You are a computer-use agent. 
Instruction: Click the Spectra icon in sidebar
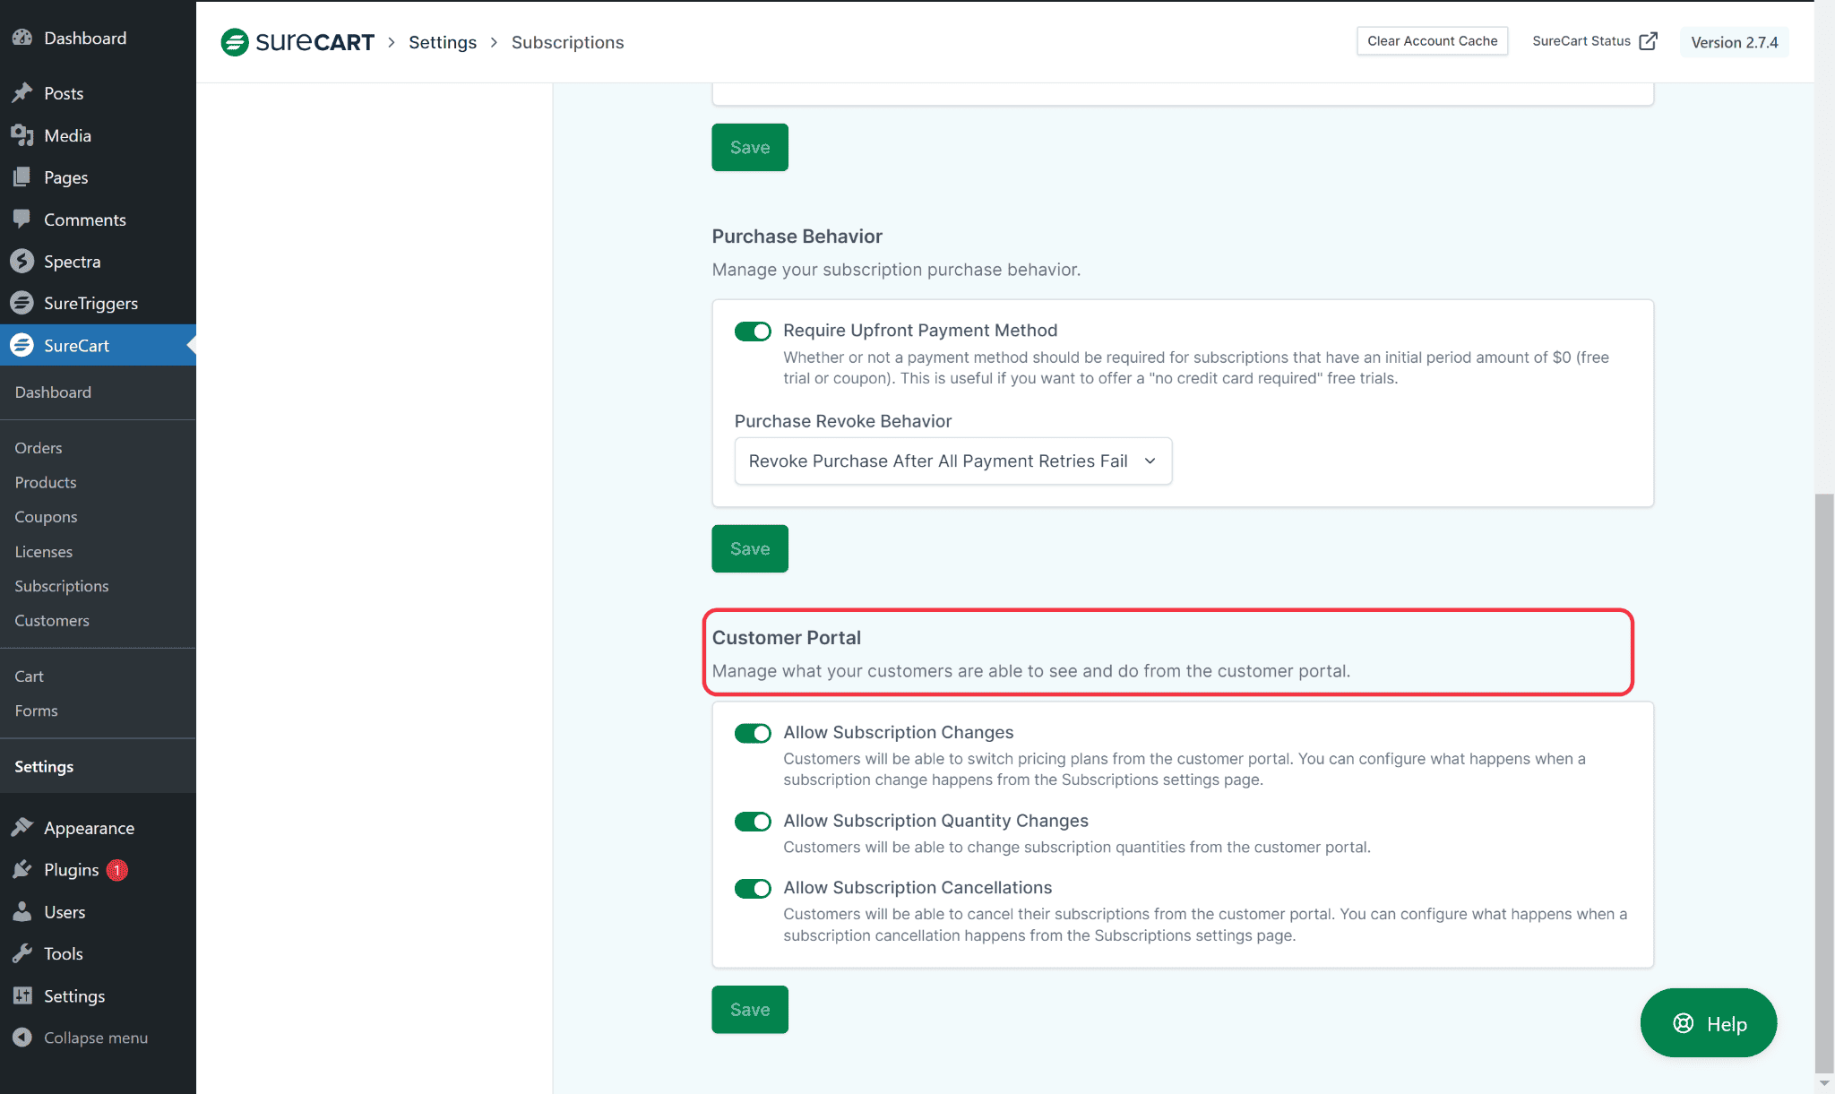coord(22,261)
